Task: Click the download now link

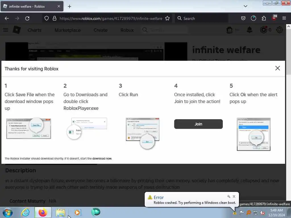Action: (x=102, y=158)
